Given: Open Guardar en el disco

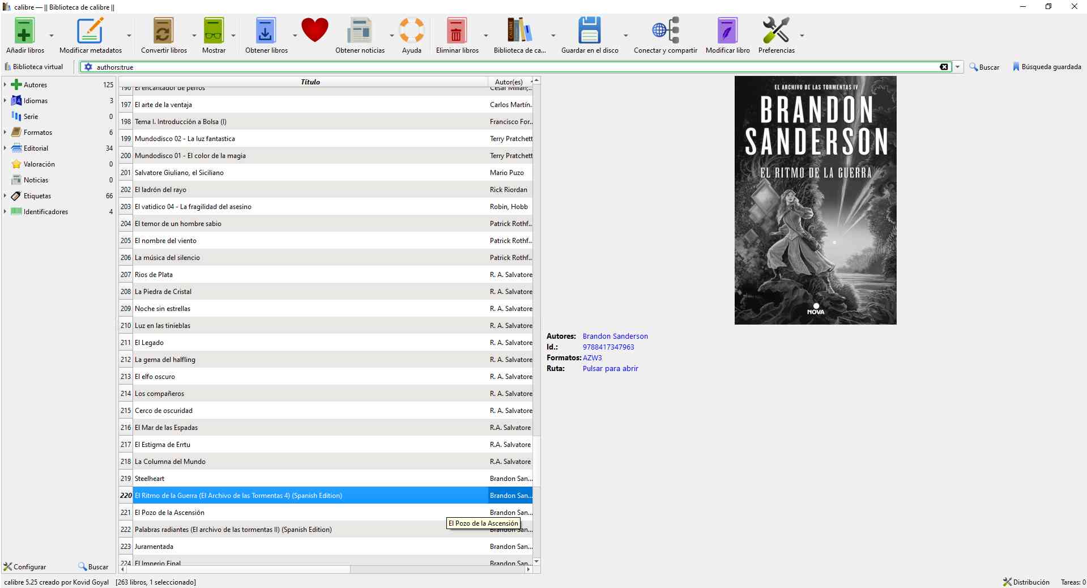Looking at the screenshot, I should click(589, 31).
